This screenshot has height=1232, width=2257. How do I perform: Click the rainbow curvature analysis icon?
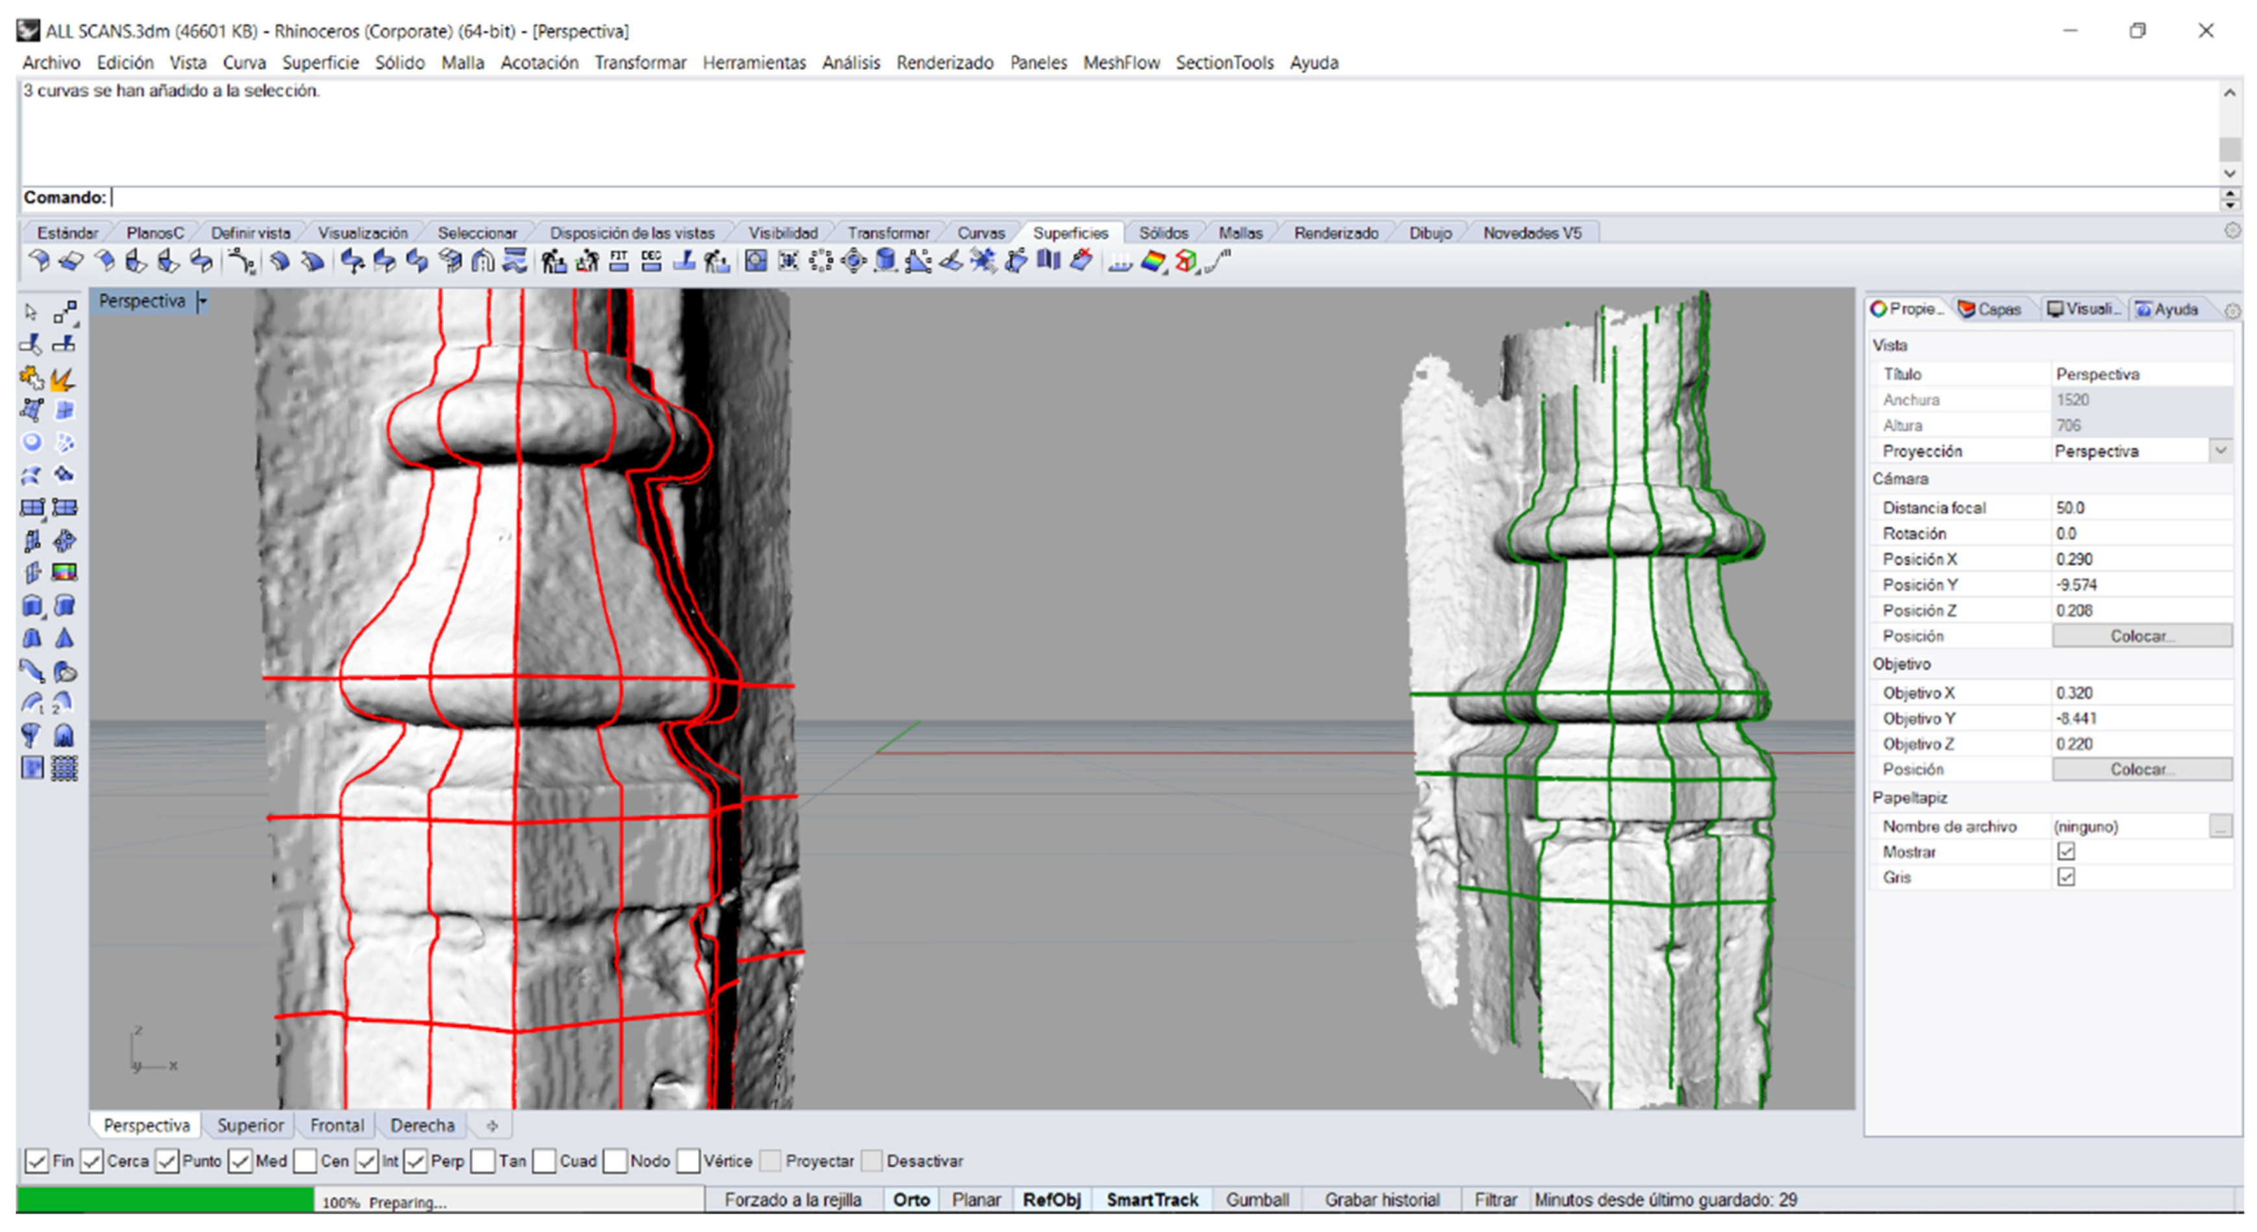1153,261
